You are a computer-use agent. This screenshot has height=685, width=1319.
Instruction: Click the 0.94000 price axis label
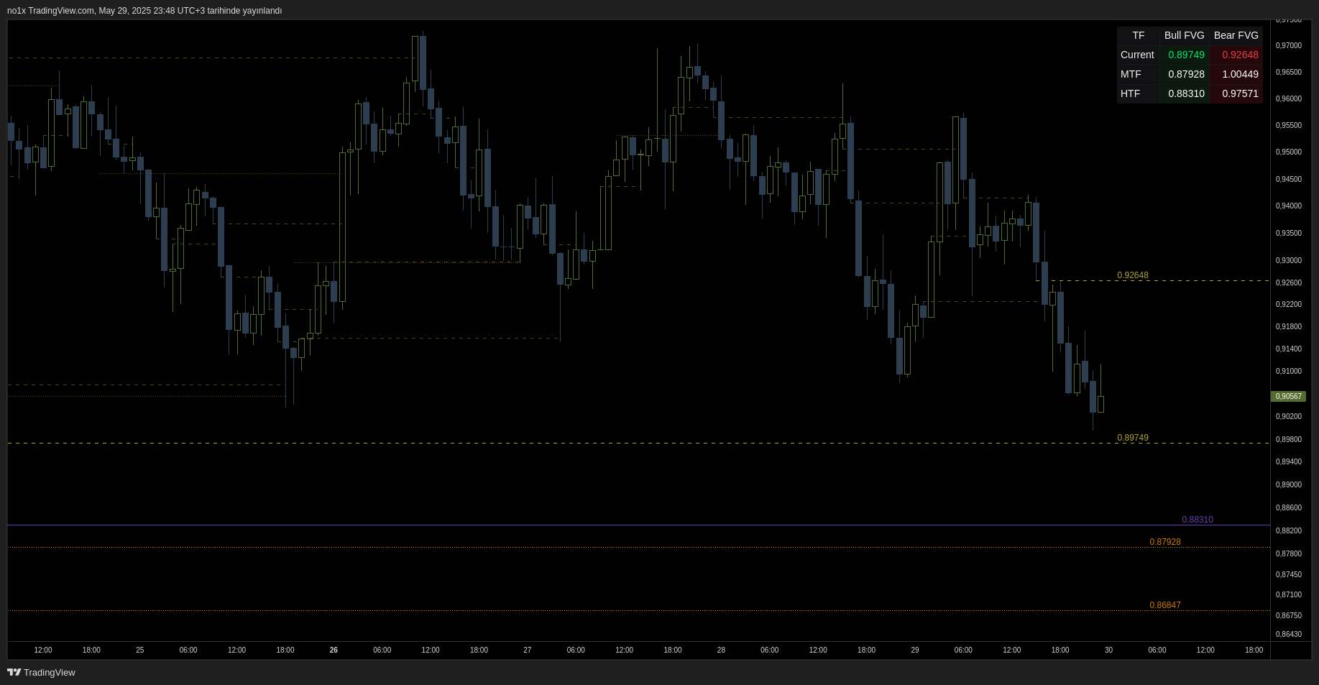point(1288,206)
